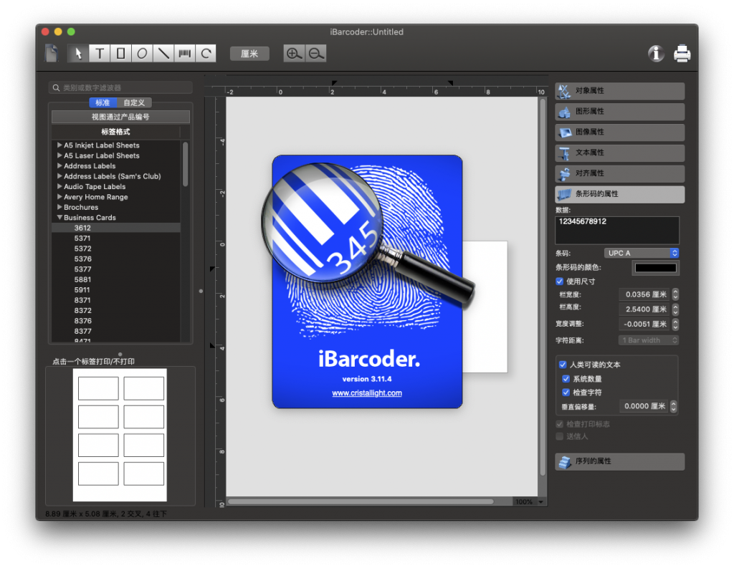Open the barcode color swatch
This screenshot has width=734, height=568.
point(655,268)
